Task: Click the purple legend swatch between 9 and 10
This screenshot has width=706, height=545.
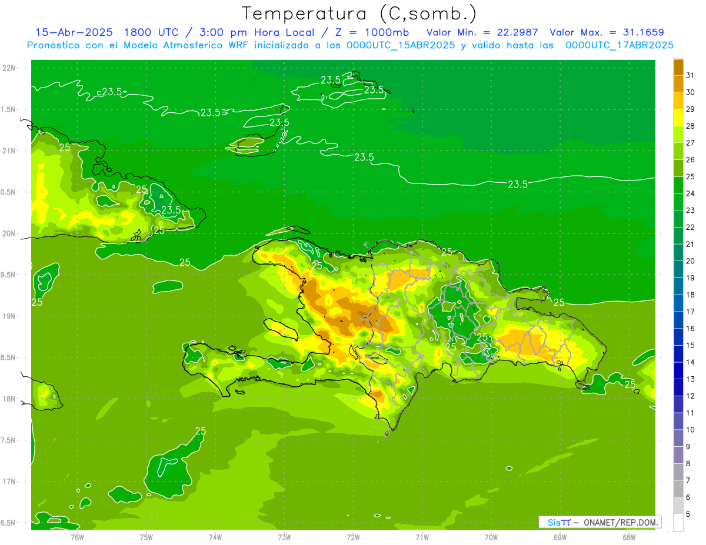Action: pos(678,438)
